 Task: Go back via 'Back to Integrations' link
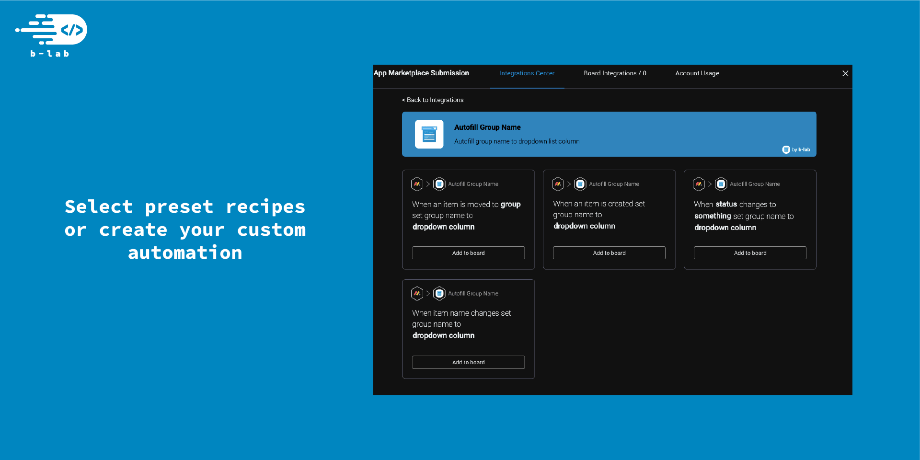(x=433, y=100)
